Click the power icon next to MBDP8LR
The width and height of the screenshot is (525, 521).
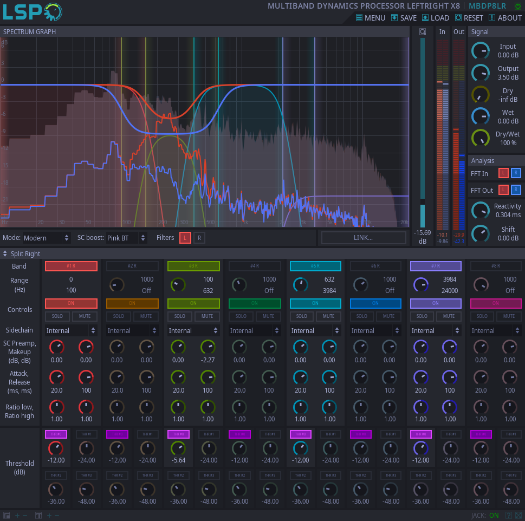click(517, 6)
